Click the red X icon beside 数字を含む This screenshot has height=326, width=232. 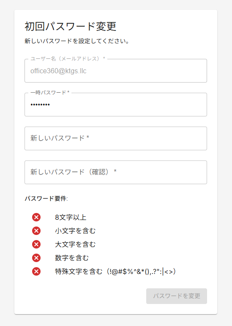point(36,258)
